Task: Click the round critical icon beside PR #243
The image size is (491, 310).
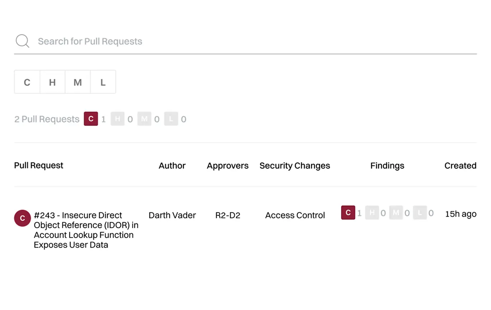Action: coord(22,218)
